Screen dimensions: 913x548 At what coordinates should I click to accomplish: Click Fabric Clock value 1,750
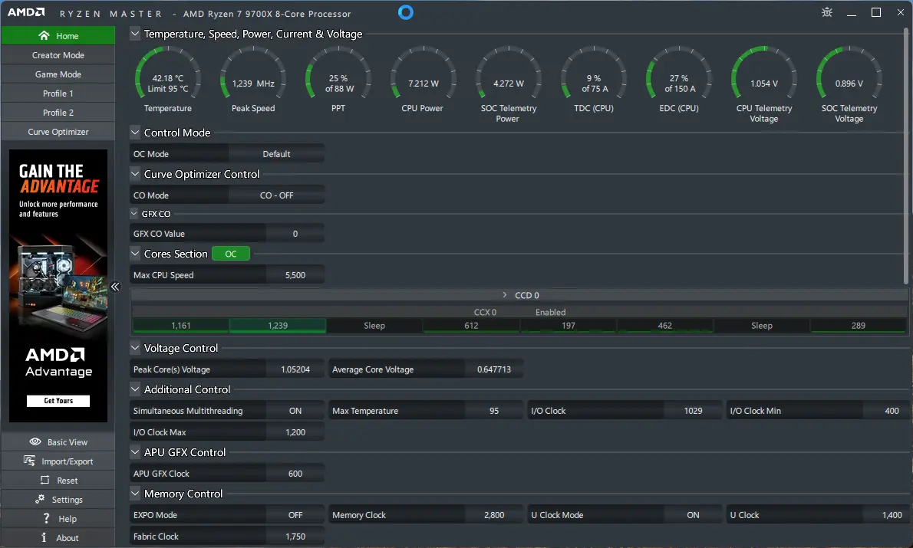coord(295,537)
